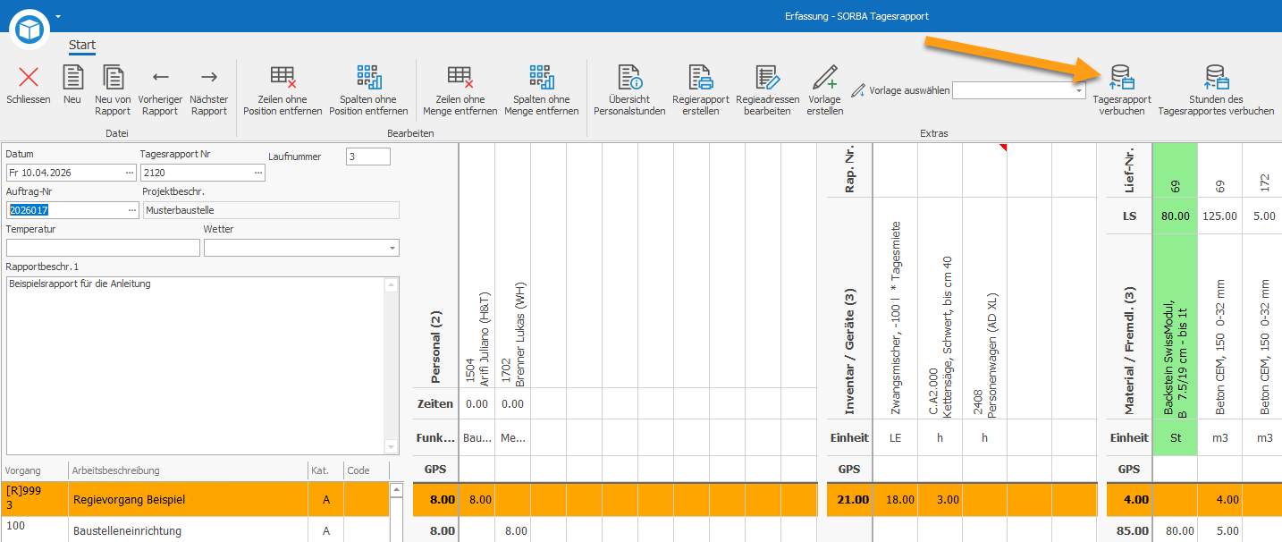Create a new report with Neu icon
1282x542 pixels.
(72, 77)
